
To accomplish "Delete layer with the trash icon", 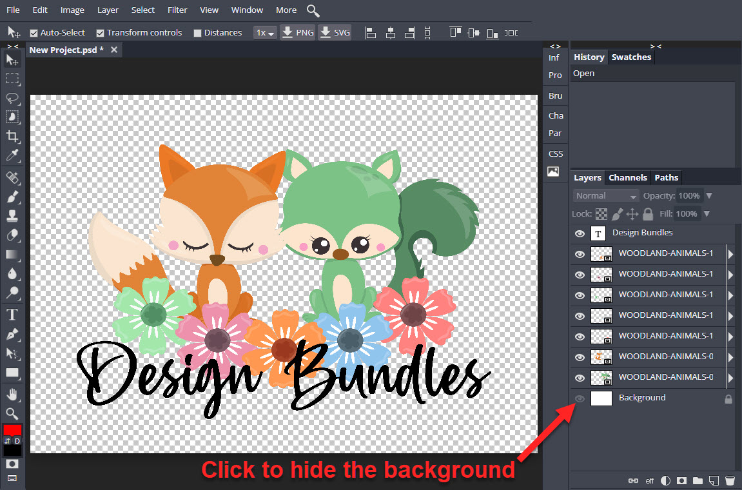I will pos(730,480).
